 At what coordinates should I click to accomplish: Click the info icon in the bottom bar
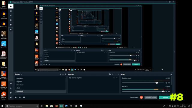(24, 97)
